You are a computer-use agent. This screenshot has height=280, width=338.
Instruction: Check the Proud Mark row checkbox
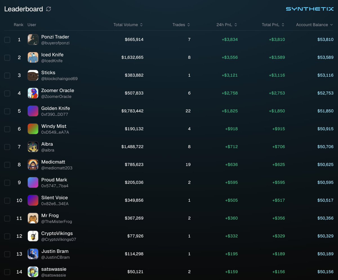(7, 183)
